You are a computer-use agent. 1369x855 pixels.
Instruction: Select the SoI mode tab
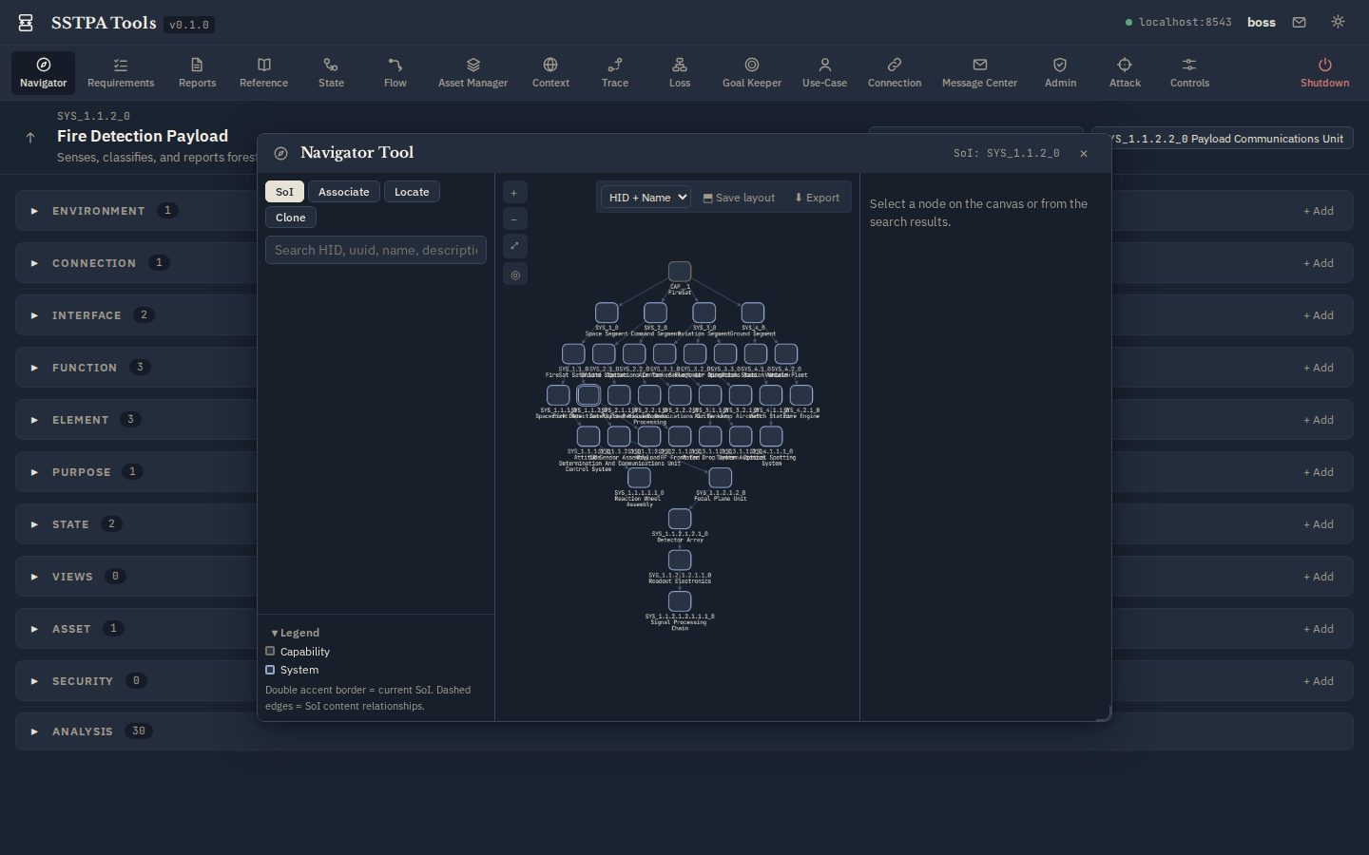pyautogui.click(x=284, y=192)
